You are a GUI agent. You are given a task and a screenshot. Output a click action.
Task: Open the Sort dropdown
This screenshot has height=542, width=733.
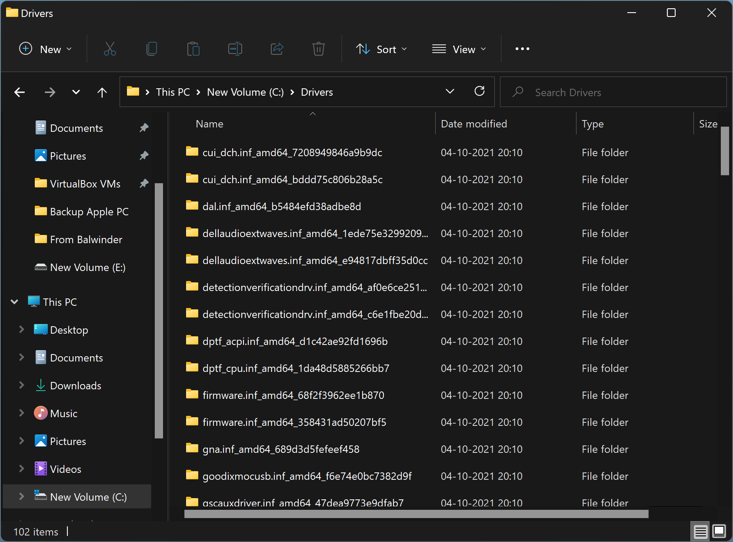382,49
